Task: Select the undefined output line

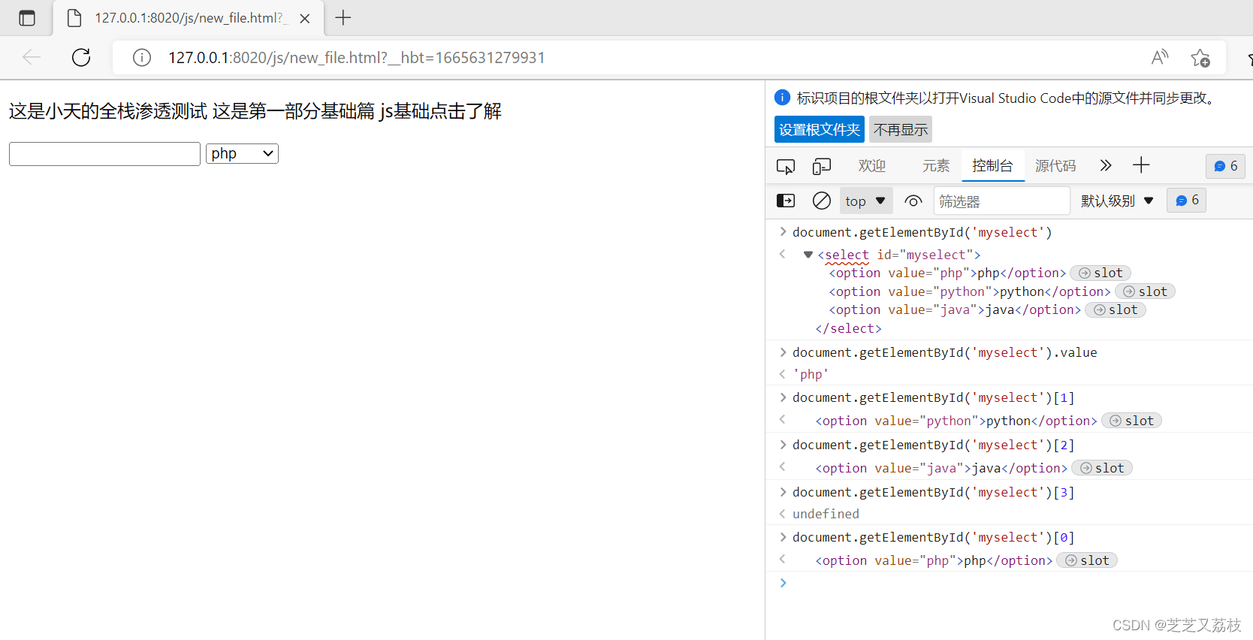Action: click(x=826, y=514)
